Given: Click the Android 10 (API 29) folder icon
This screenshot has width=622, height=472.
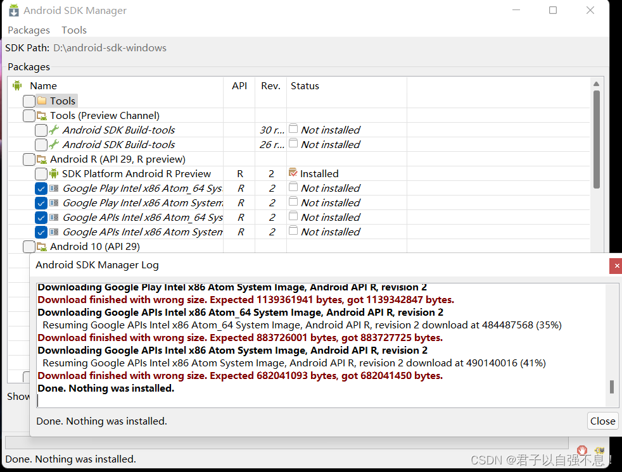Looking at the screenshot, I should [x=42, y=247].
